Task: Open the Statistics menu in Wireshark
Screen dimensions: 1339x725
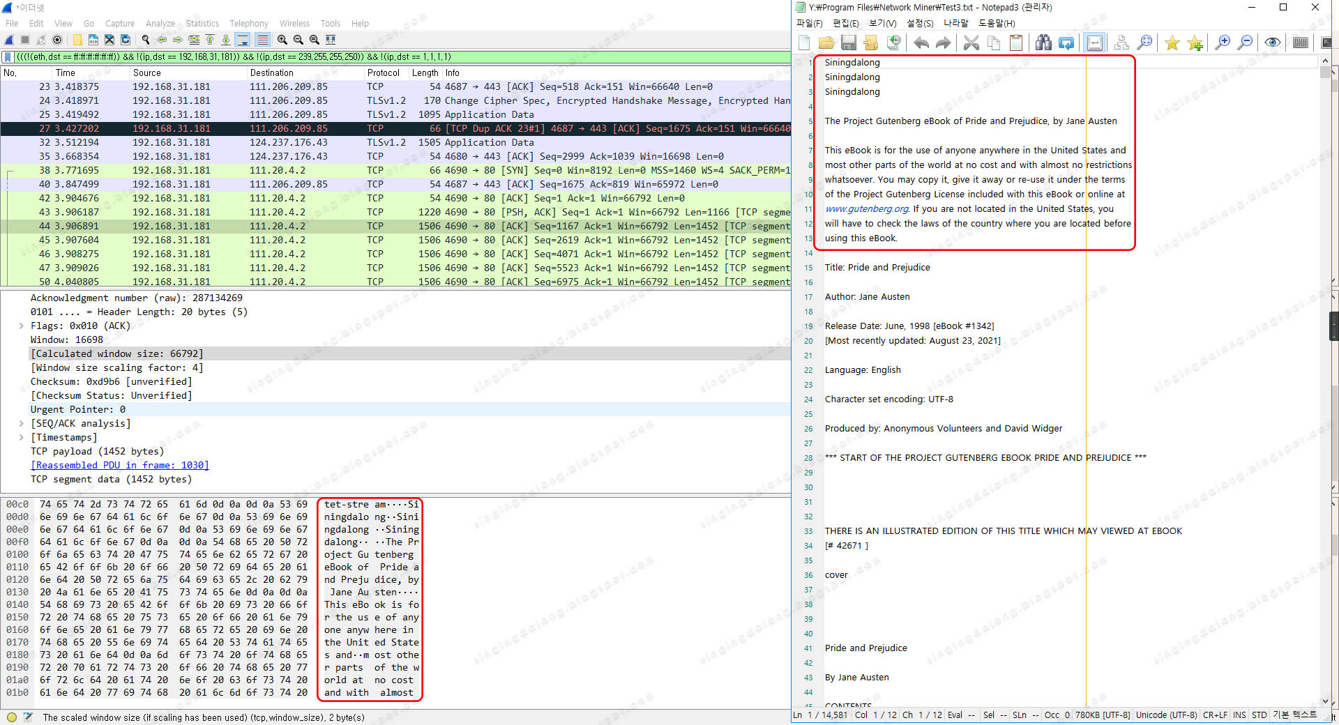Action: pyautogui.click(x=202, y=23)
